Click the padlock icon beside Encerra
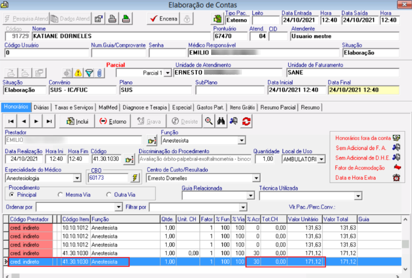This screenshot has width=412, height=278. tap(187, 19)
